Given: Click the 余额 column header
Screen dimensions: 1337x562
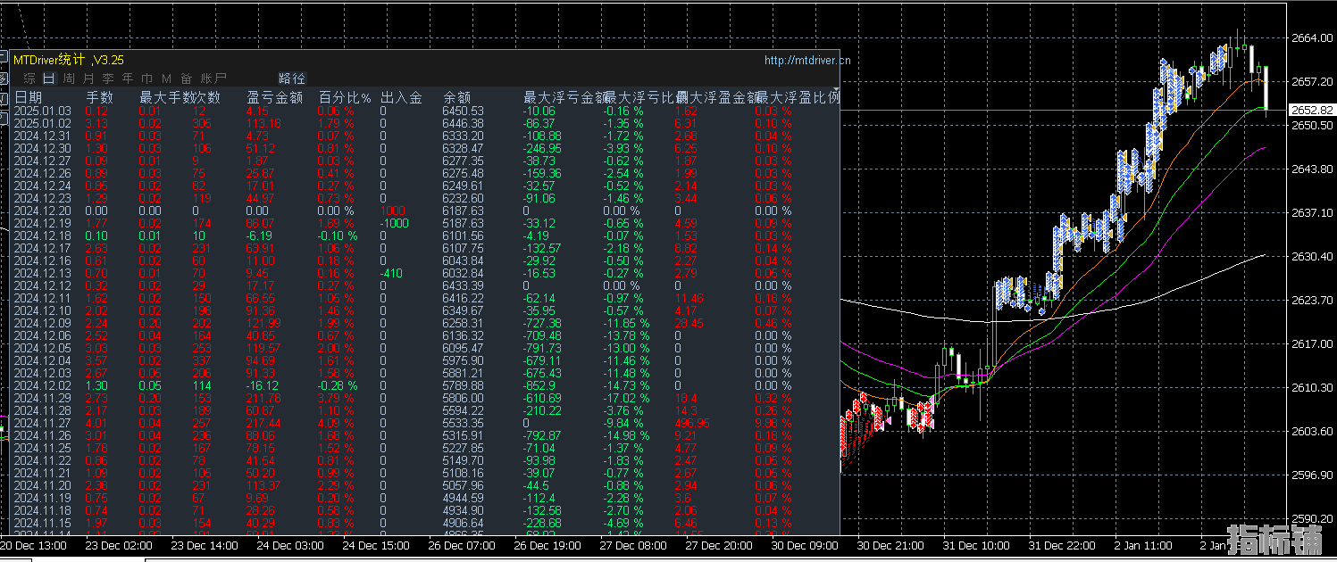Looking at the screenshot, I should coord(457,96).
